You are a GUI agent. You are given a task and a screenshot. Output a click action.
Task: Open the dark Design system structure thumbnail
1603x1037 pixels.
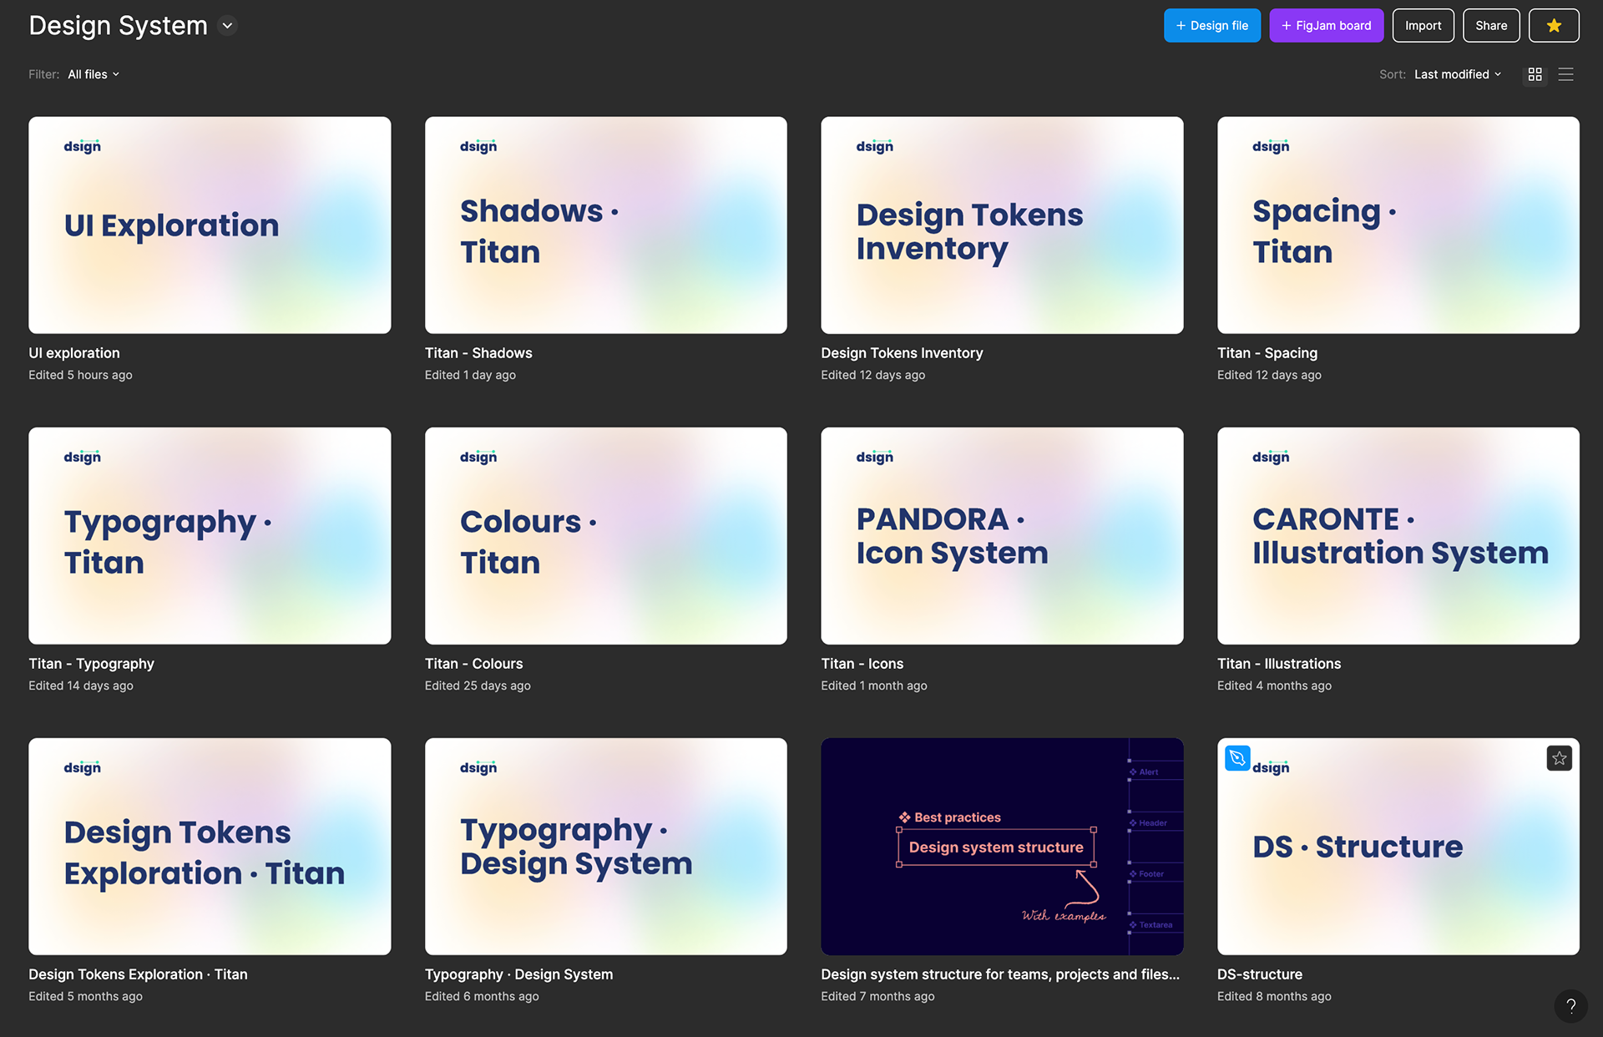click(x=1002, y=846)
